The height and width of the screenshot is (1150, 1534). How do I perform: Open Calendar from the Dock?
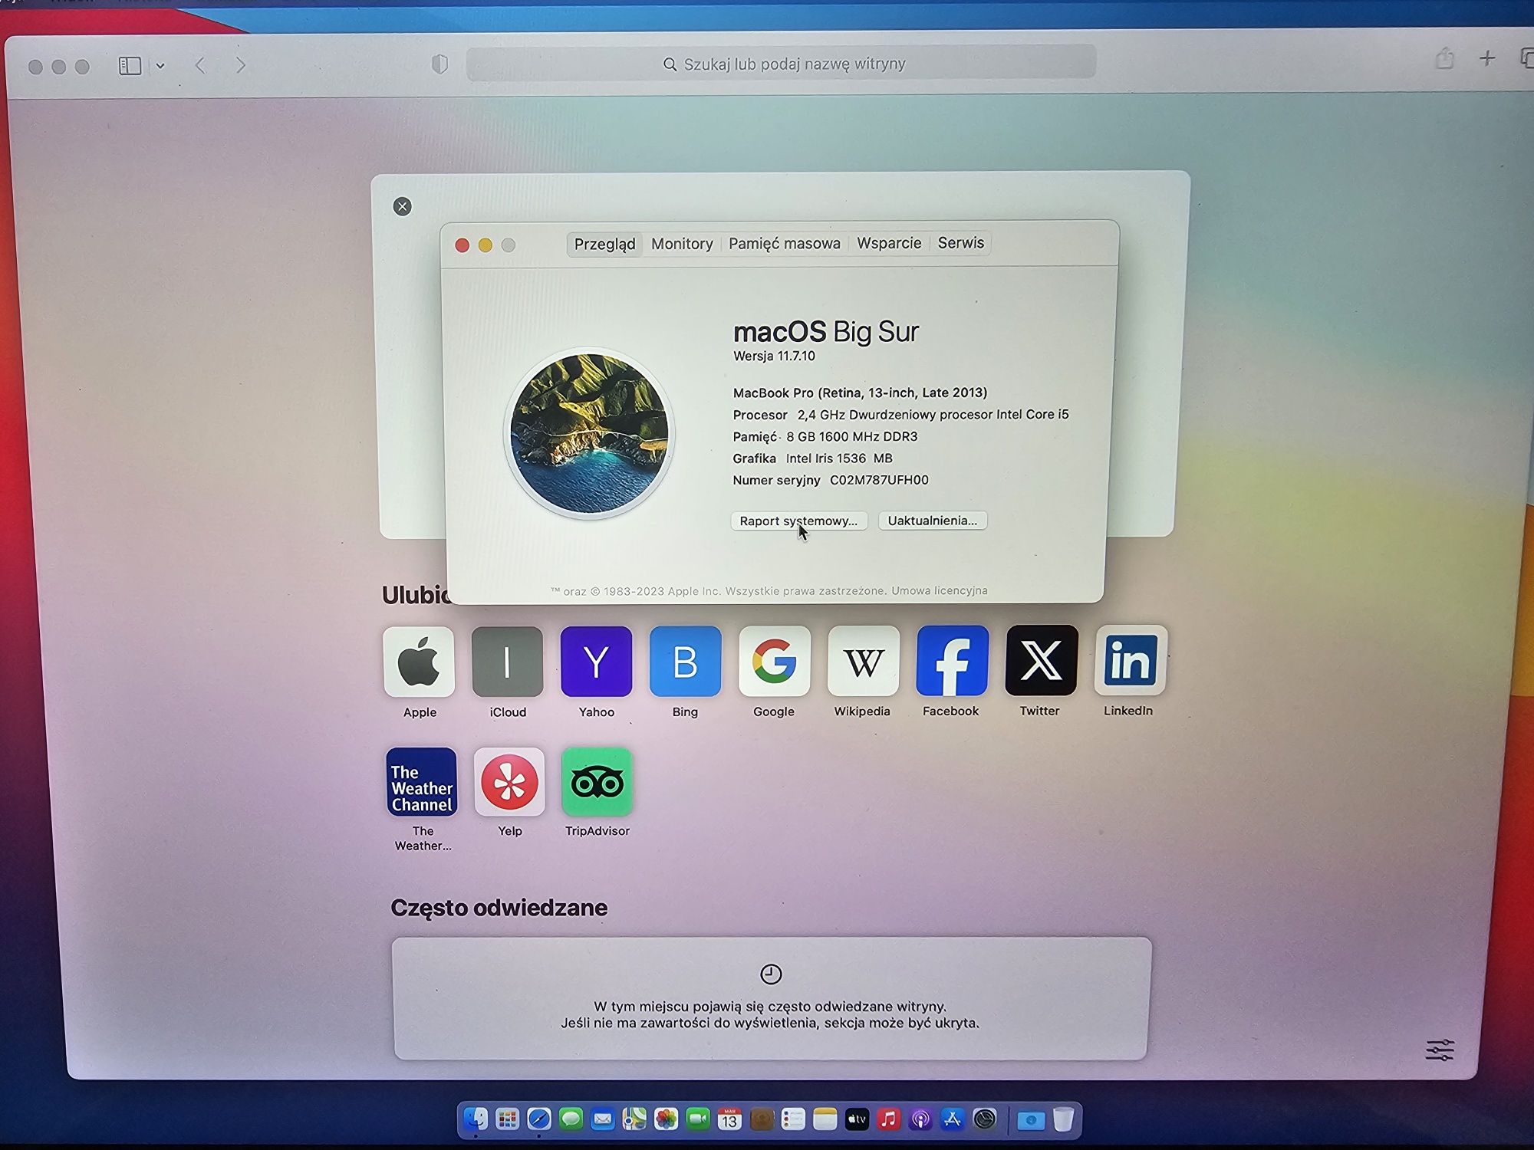coord(729,1119)
